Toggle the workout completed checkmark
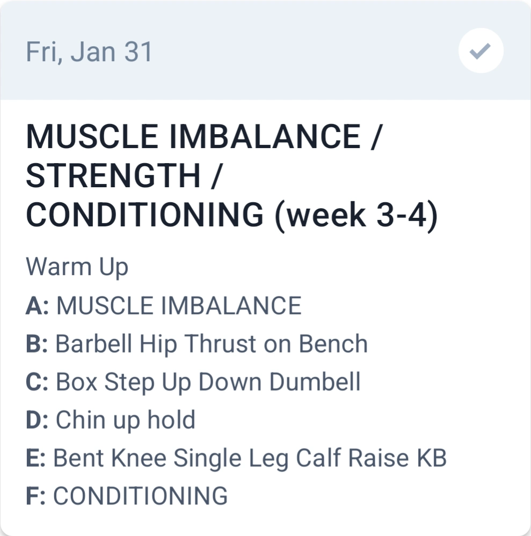 pos(481,52)
